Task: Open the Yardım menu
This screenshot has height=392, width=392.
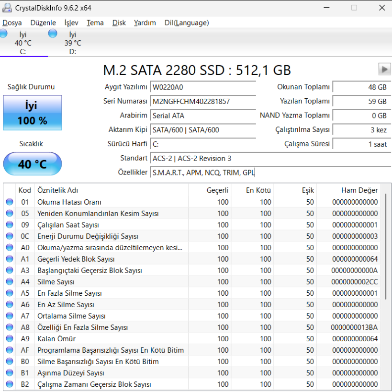Action: tap(145, 23)
